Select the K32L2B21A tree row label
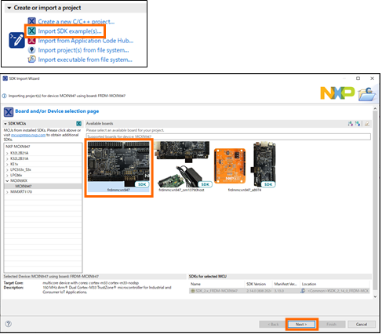 click(x=19, y=153)
